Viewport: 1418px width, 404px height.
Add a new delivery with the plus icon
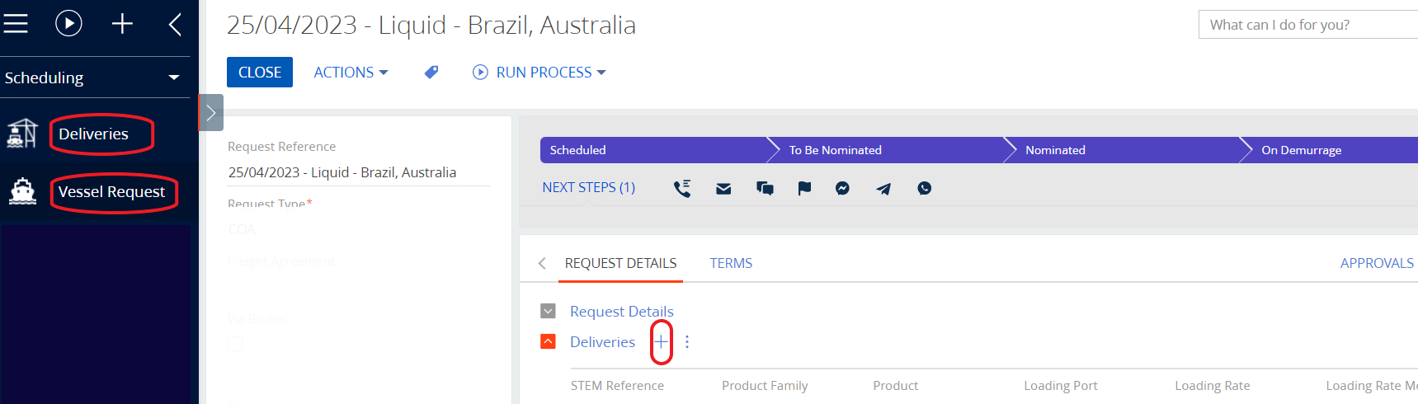point(662,342)
